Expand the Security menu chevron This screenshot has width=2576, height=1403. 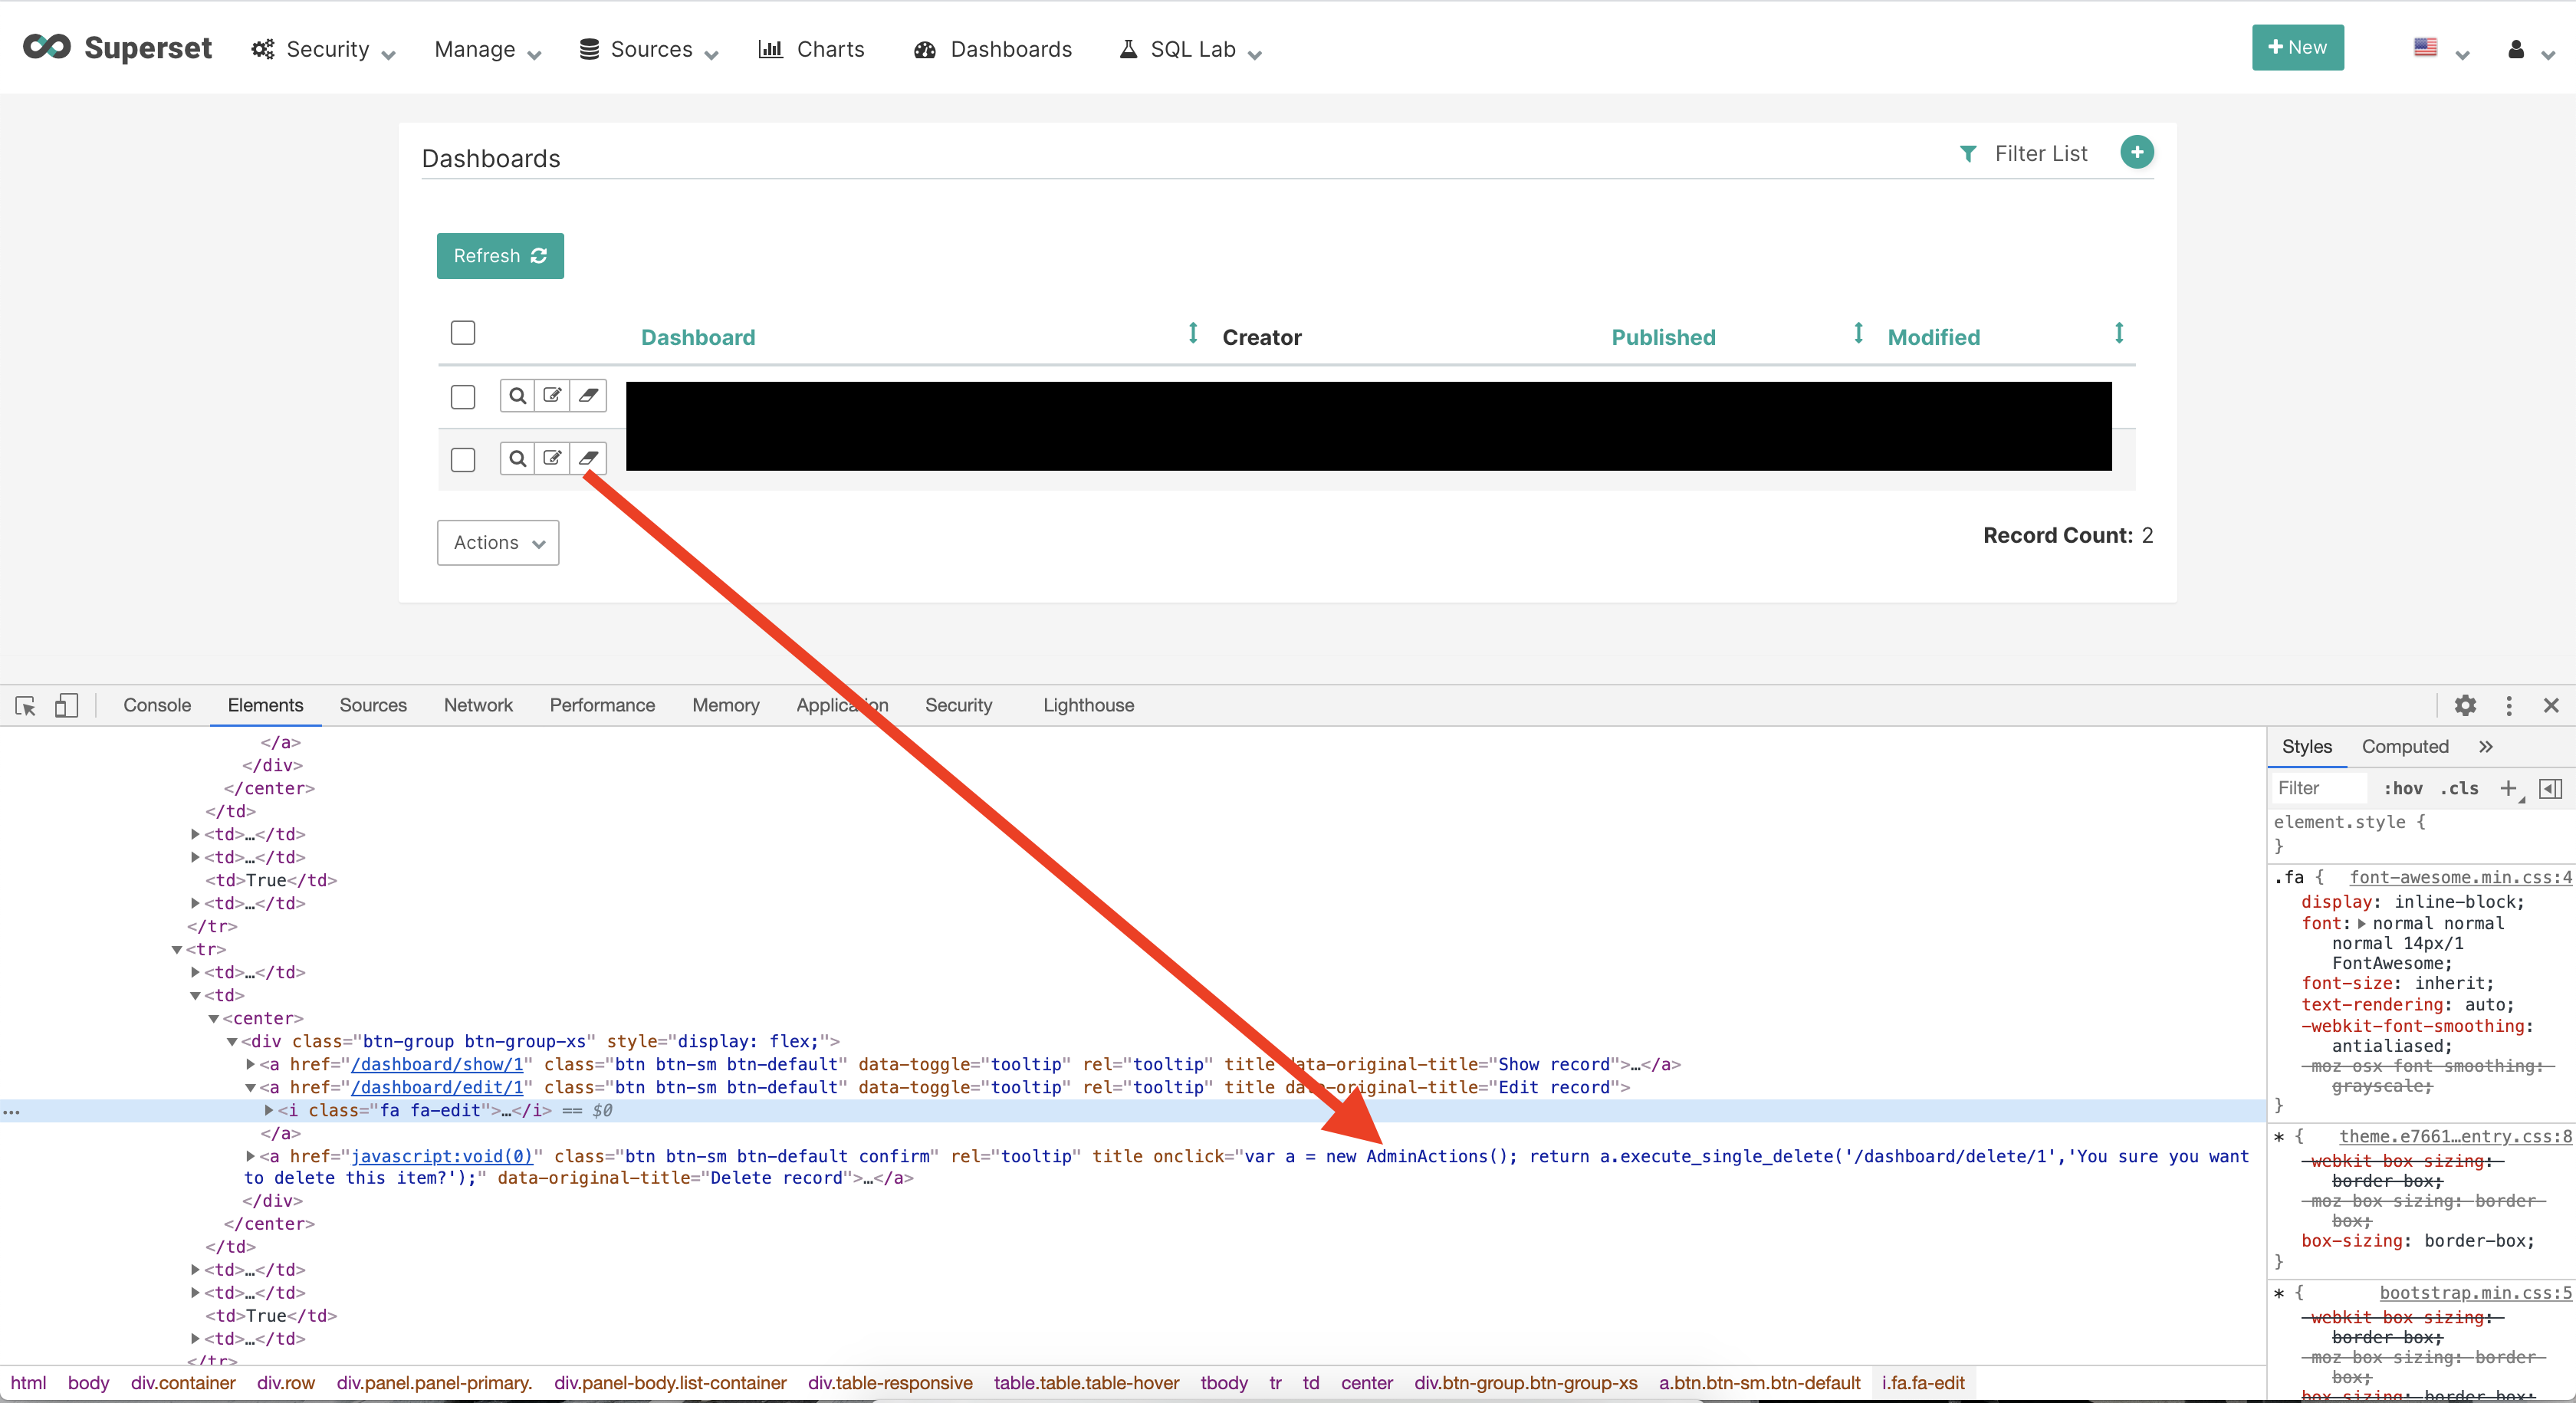[x=387, y=53]
